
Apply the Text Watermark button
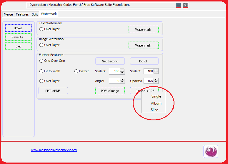point(143,30)
